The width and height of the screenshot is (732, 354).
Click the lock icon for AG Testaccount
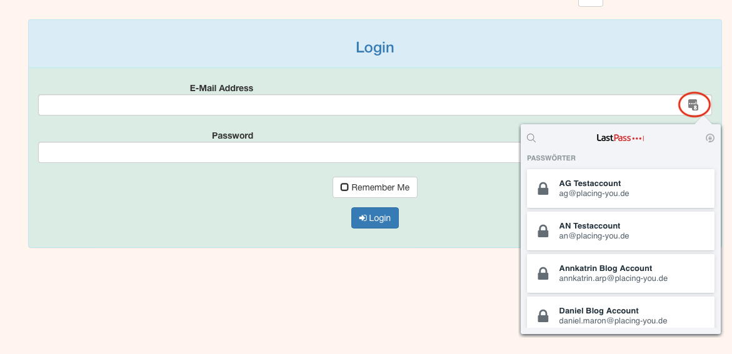click(x=543, y=189)
